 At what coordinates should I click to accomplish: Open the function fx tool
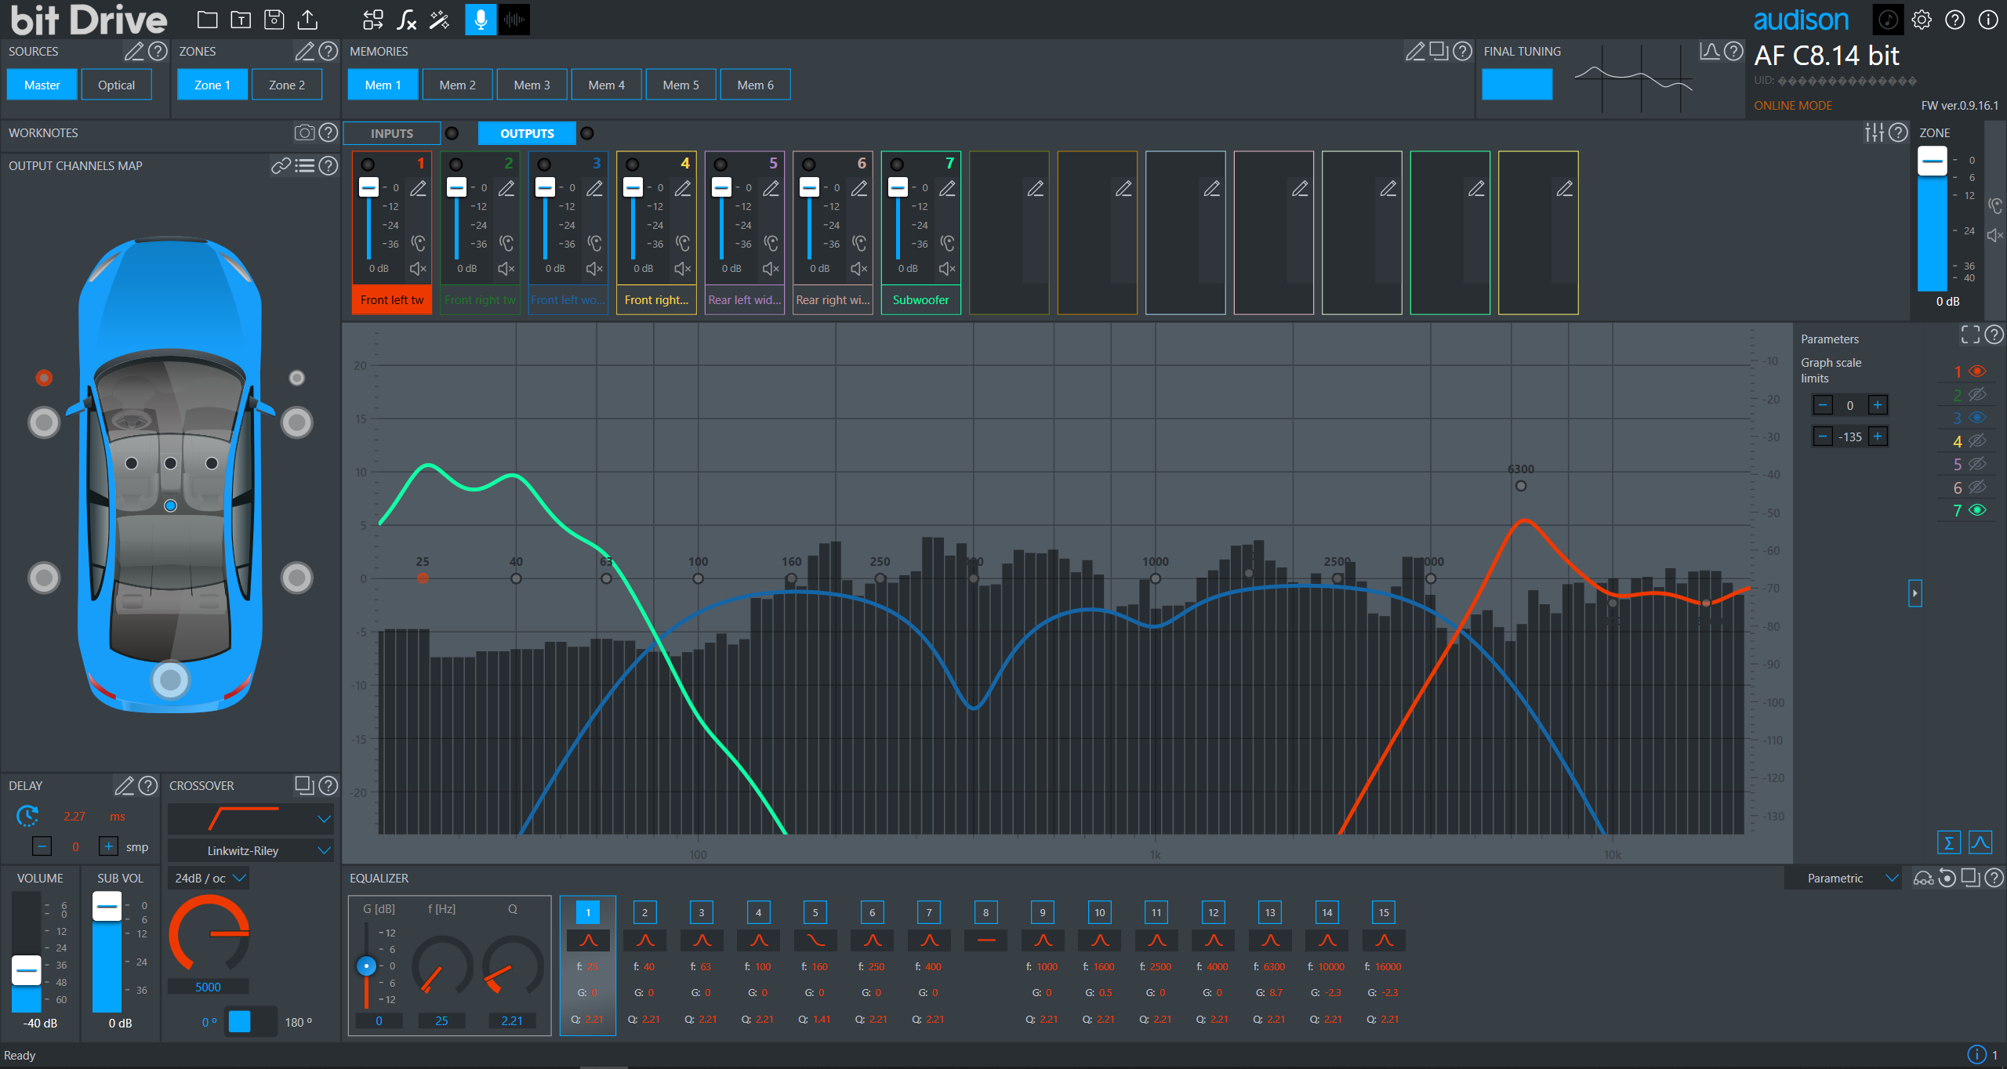pyautogui.click(x=406, y=20)
